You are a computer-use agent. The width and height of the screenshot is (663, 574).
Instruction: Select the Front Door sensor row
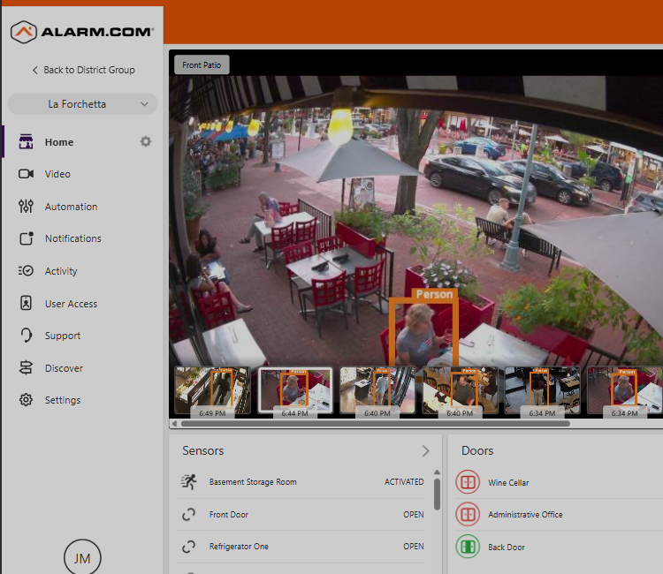click(x=301, y=515)
